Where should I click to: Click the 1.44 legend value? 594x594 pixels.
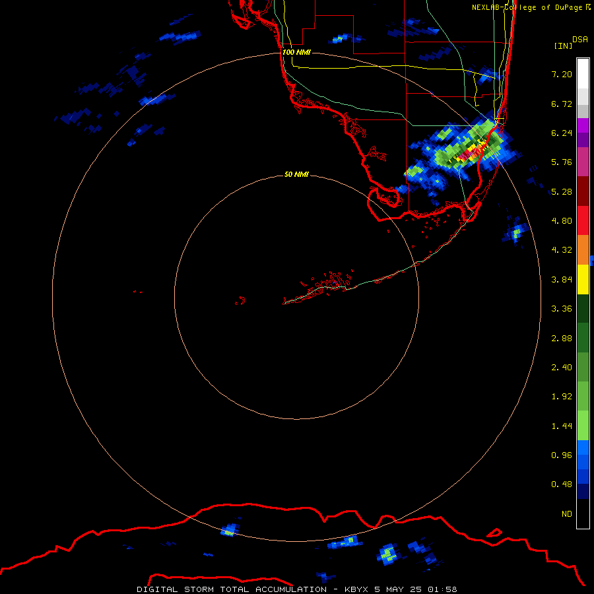pyautogui.click(x=562, y=426)
